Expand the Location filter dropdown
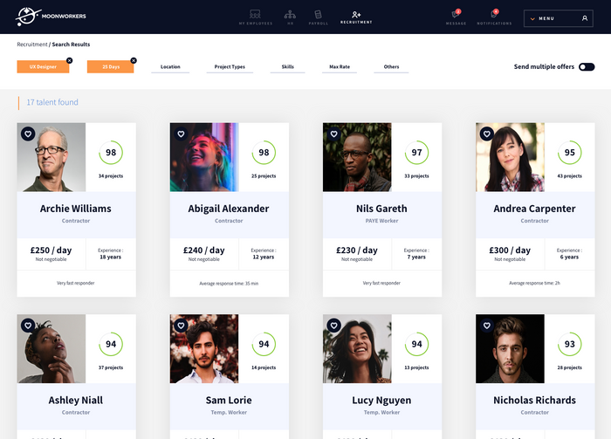Viewport: 611px width, 439px height. coord(170,67)
